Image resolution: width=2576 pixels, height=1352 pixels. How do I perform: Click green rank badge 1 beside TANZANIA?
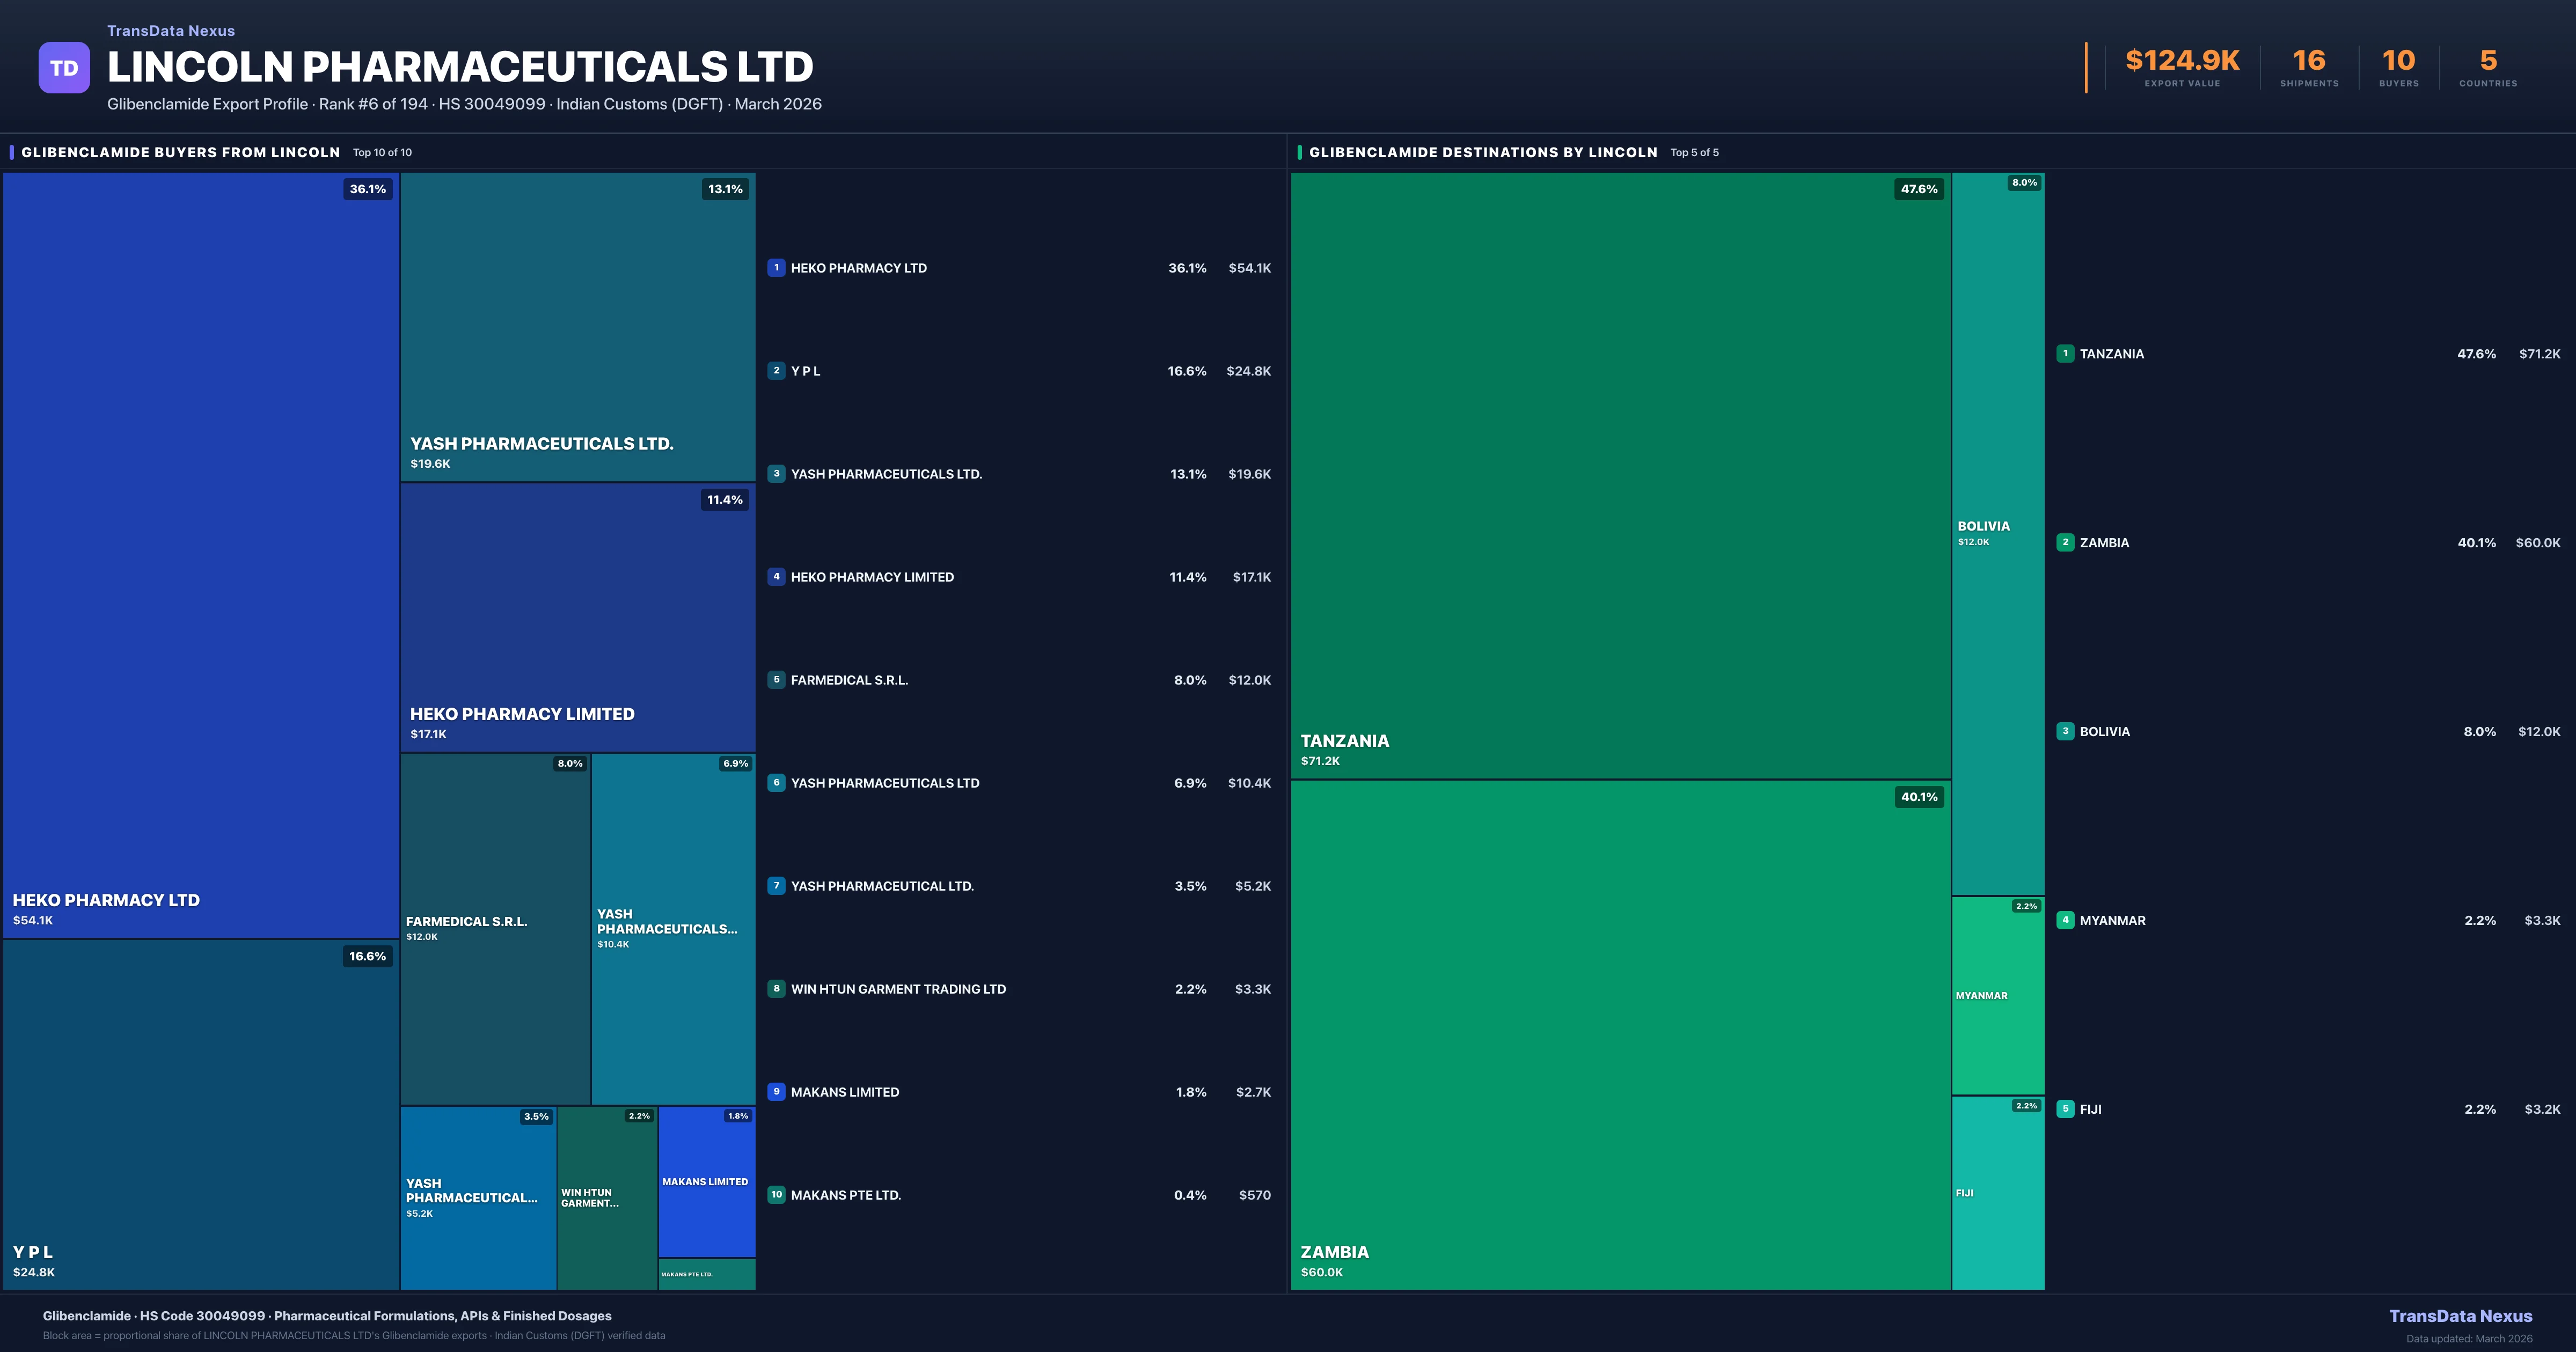[2065, 353]
